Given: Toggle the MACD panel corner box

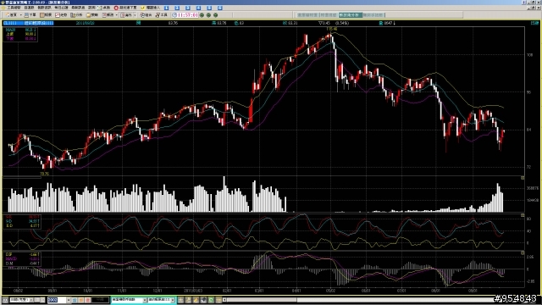Looking at the screenshot, I should coord(523,253).
